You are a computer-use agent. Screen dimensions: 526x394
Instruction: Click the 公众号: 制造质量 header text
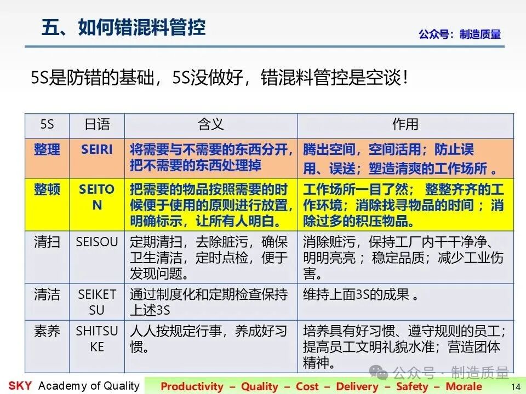point(460,34)
